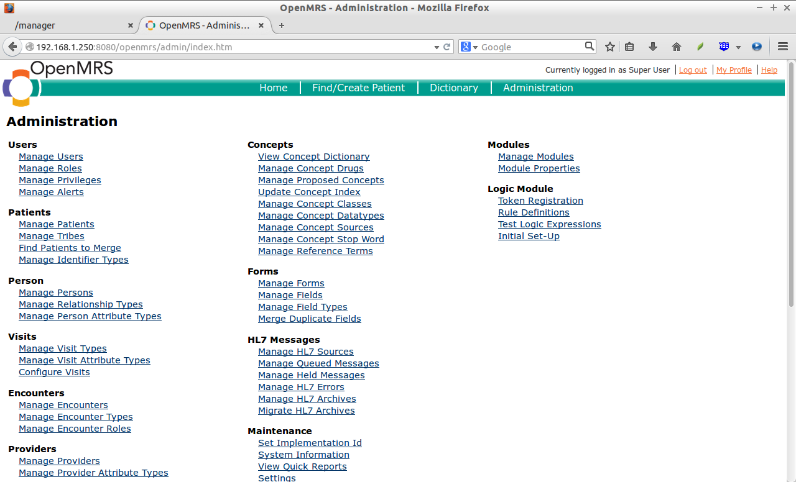
Task: Open System Information
Action: pyautogui.click(x=303, y=455)
